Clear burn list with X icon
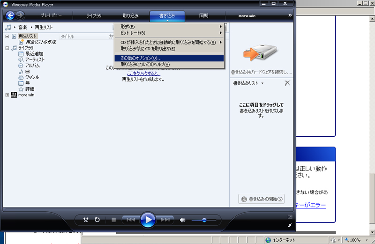 pos(287,83)
